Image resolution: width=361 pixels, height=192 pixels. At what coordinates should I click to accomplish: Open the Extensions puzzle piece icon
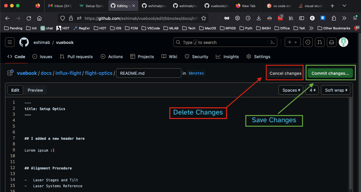334,18
